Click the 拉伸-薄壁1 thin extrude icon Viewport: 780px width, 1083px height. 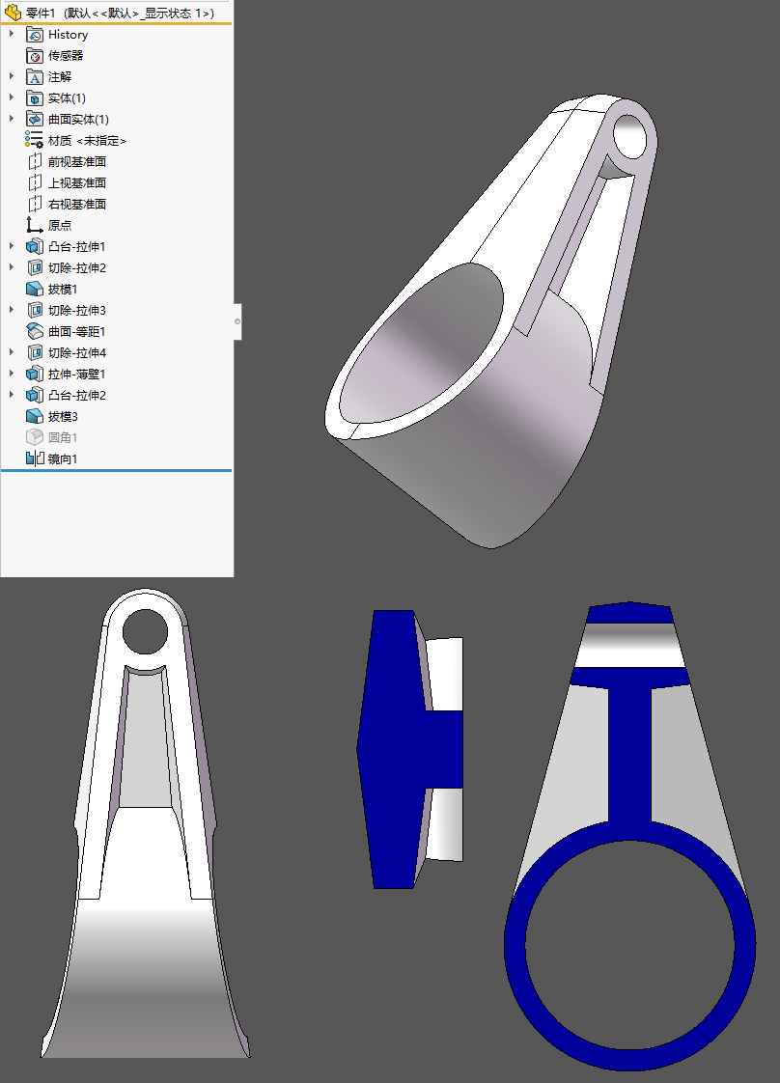(35, 375)
